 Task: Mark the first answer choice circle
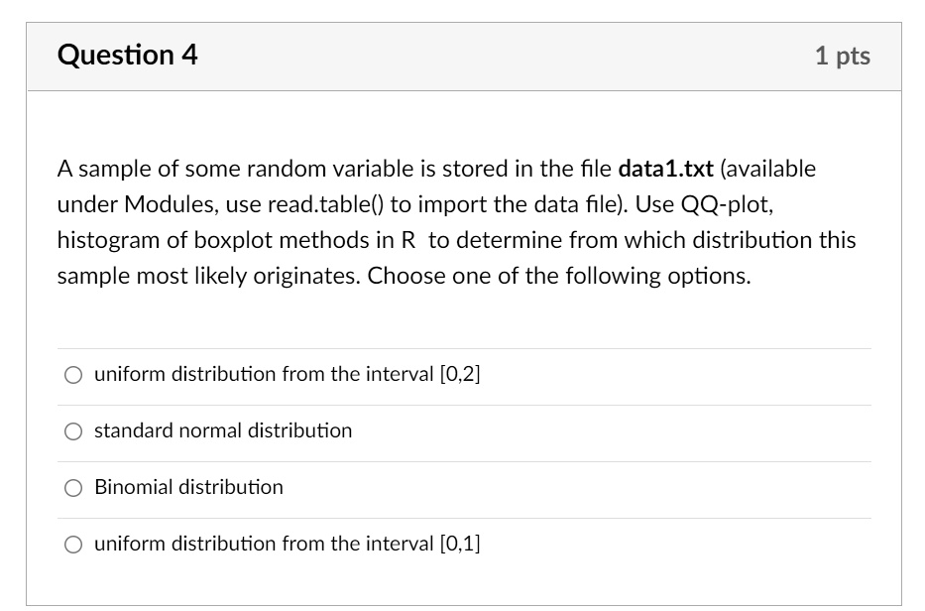[72, 374]
